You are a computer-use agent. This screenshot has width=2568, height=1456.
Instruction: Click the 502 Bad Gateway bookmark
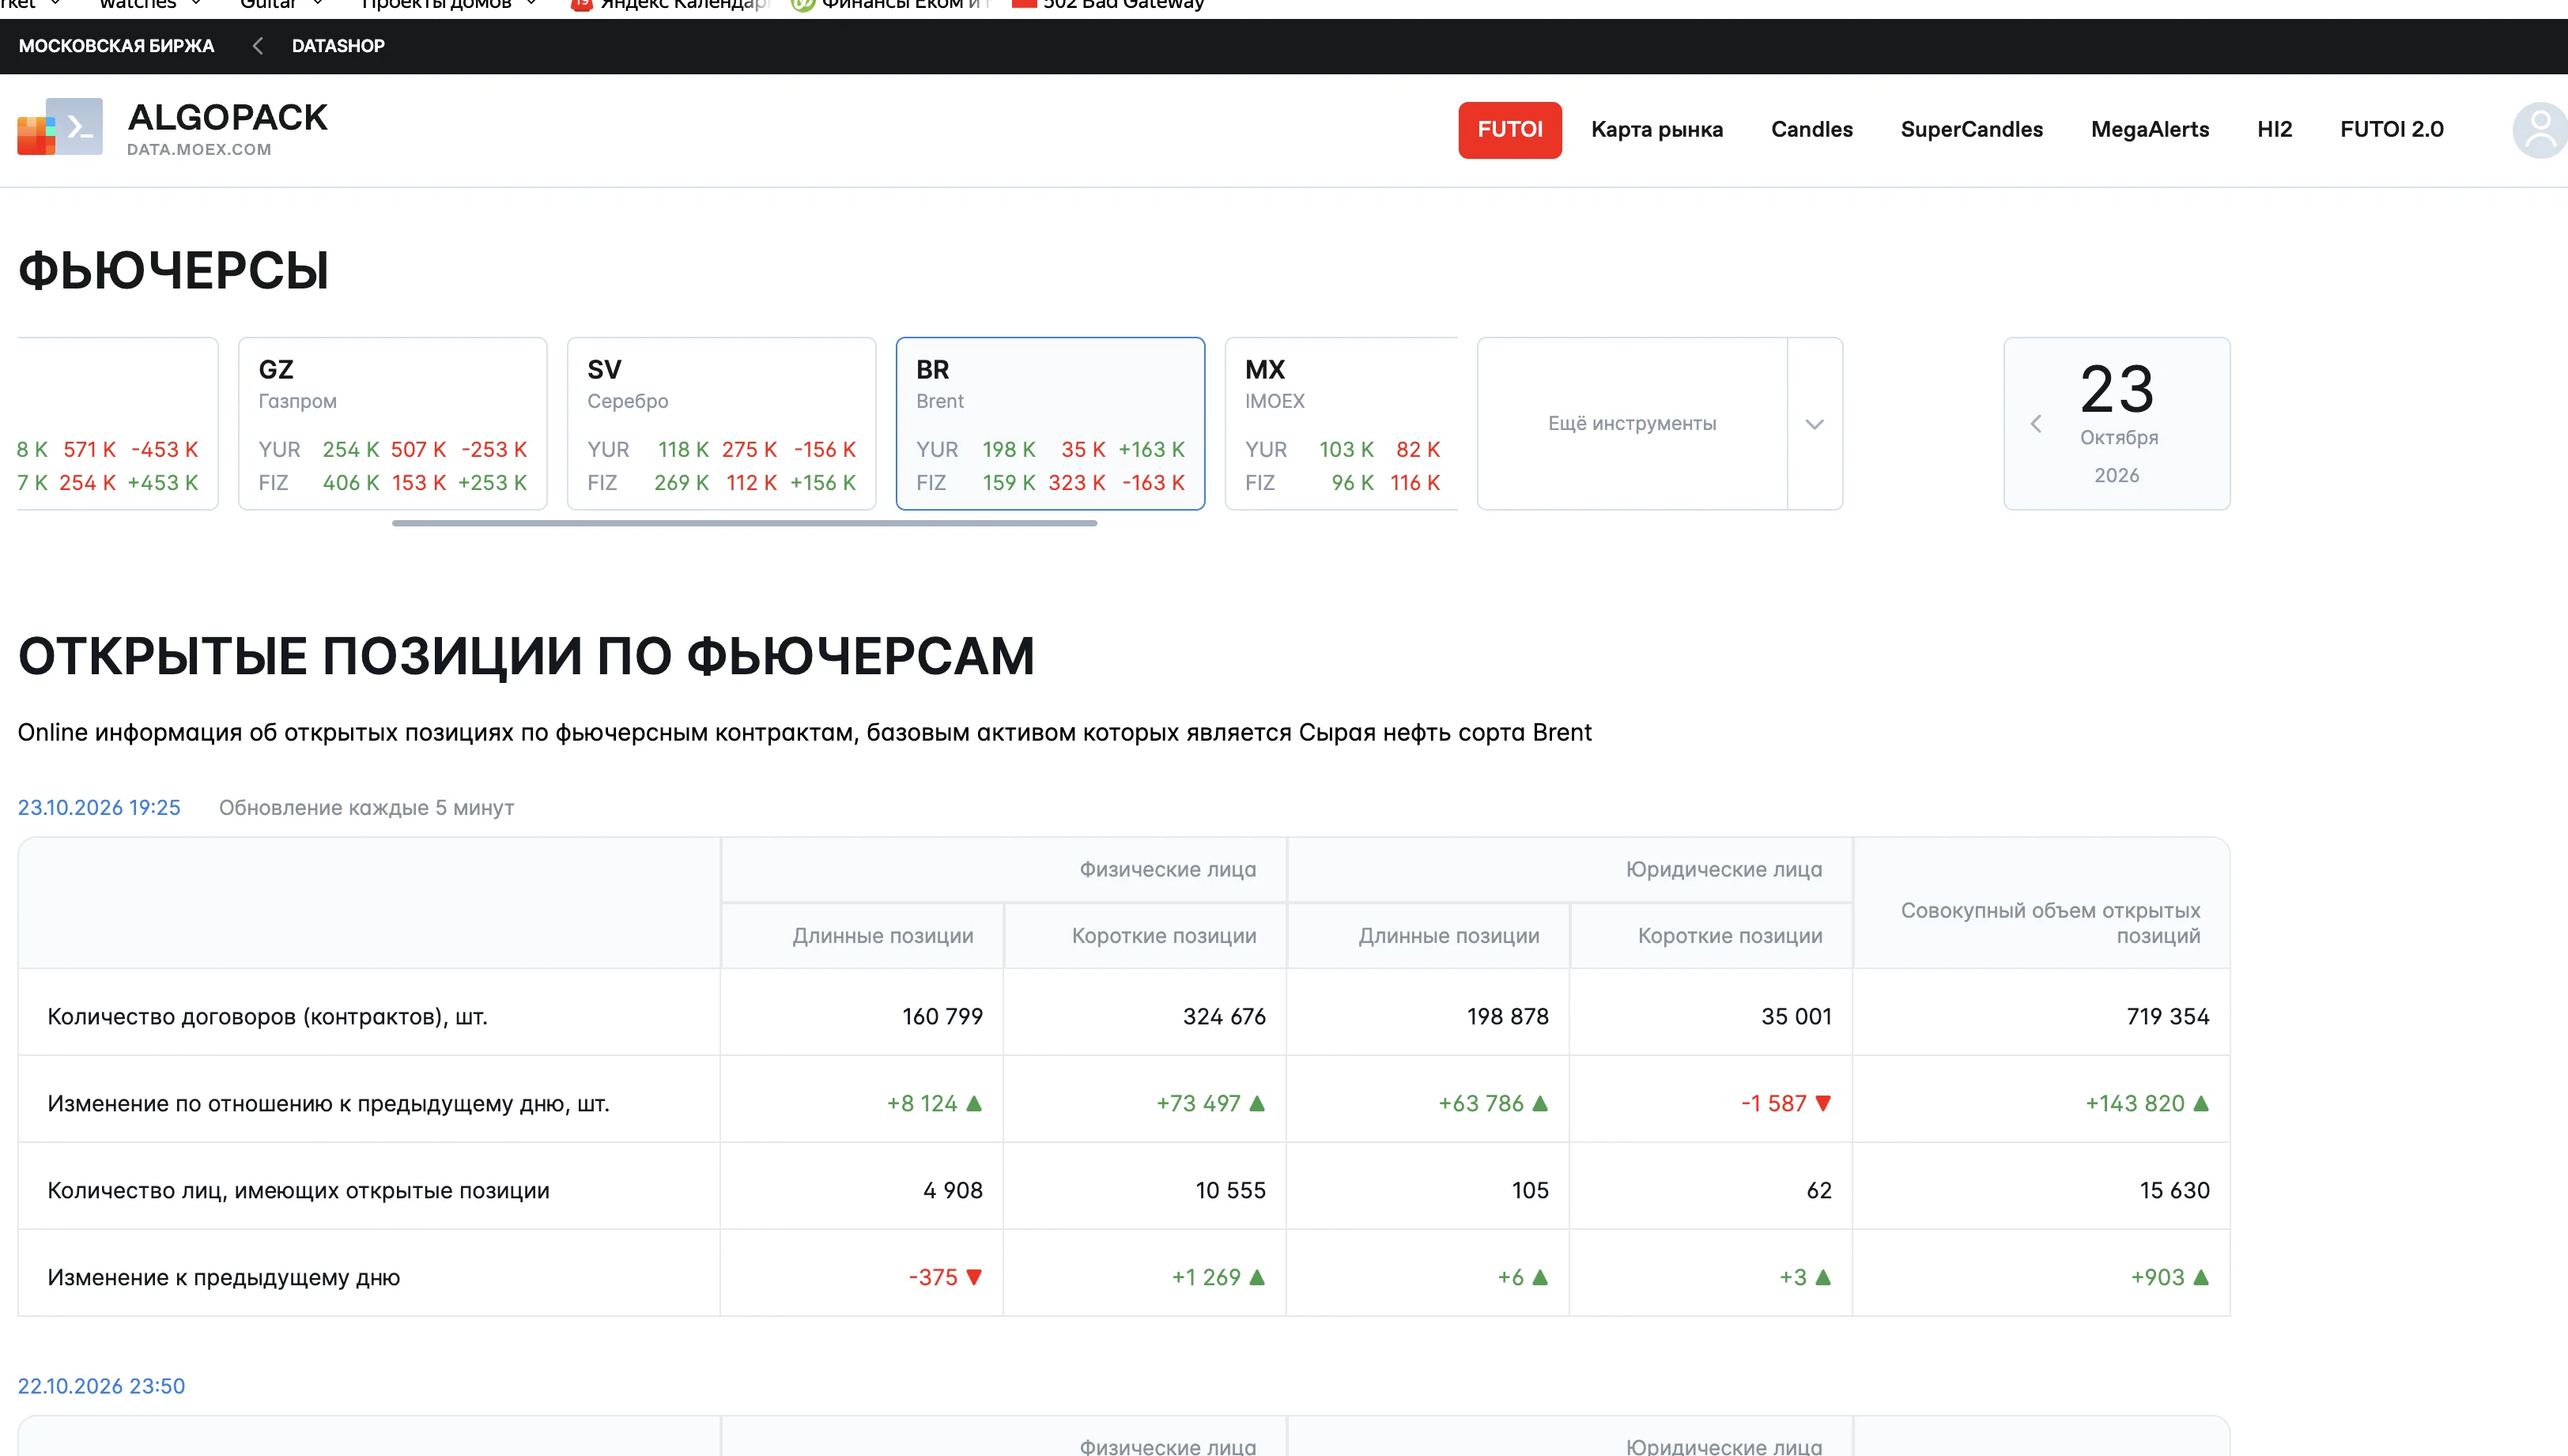click(1108, 5)
